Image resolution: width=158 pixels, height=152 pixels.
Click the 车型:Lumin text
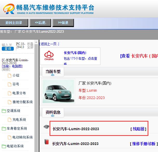tap(88, 90)
